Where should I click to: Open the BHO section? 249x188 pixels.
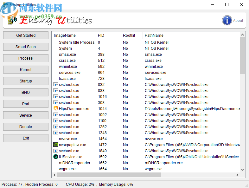point(26,93)
